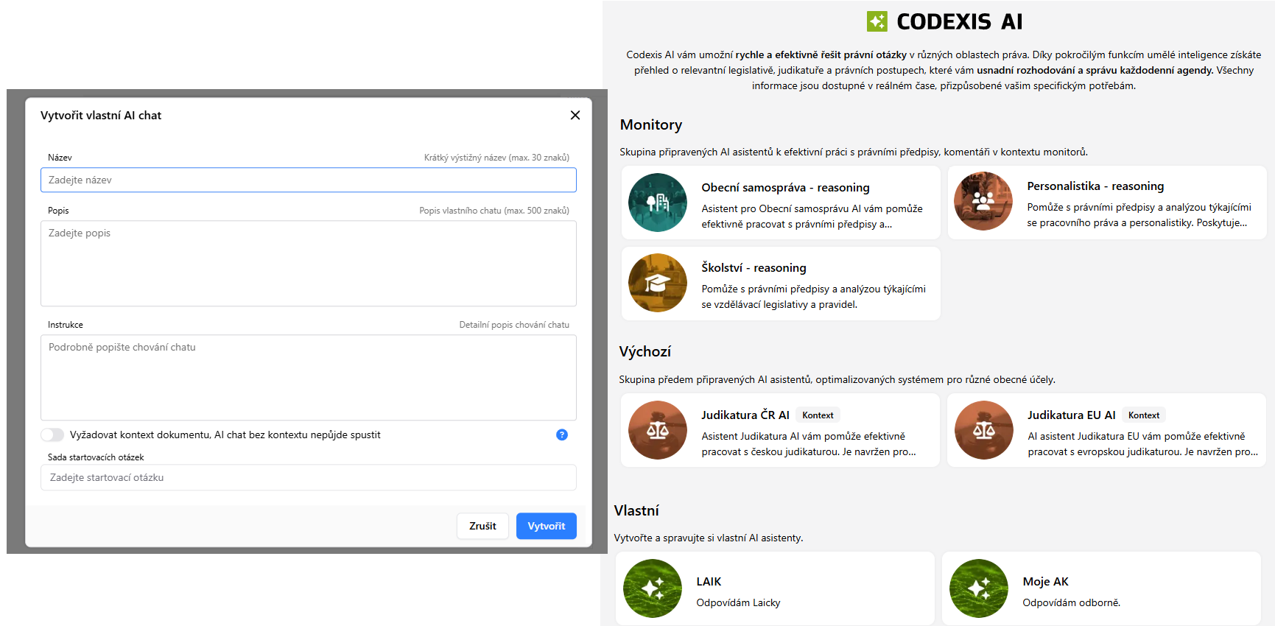Open the Personalistika - reasoning assistant title

pyautogui.click(x=1095, y=186)
